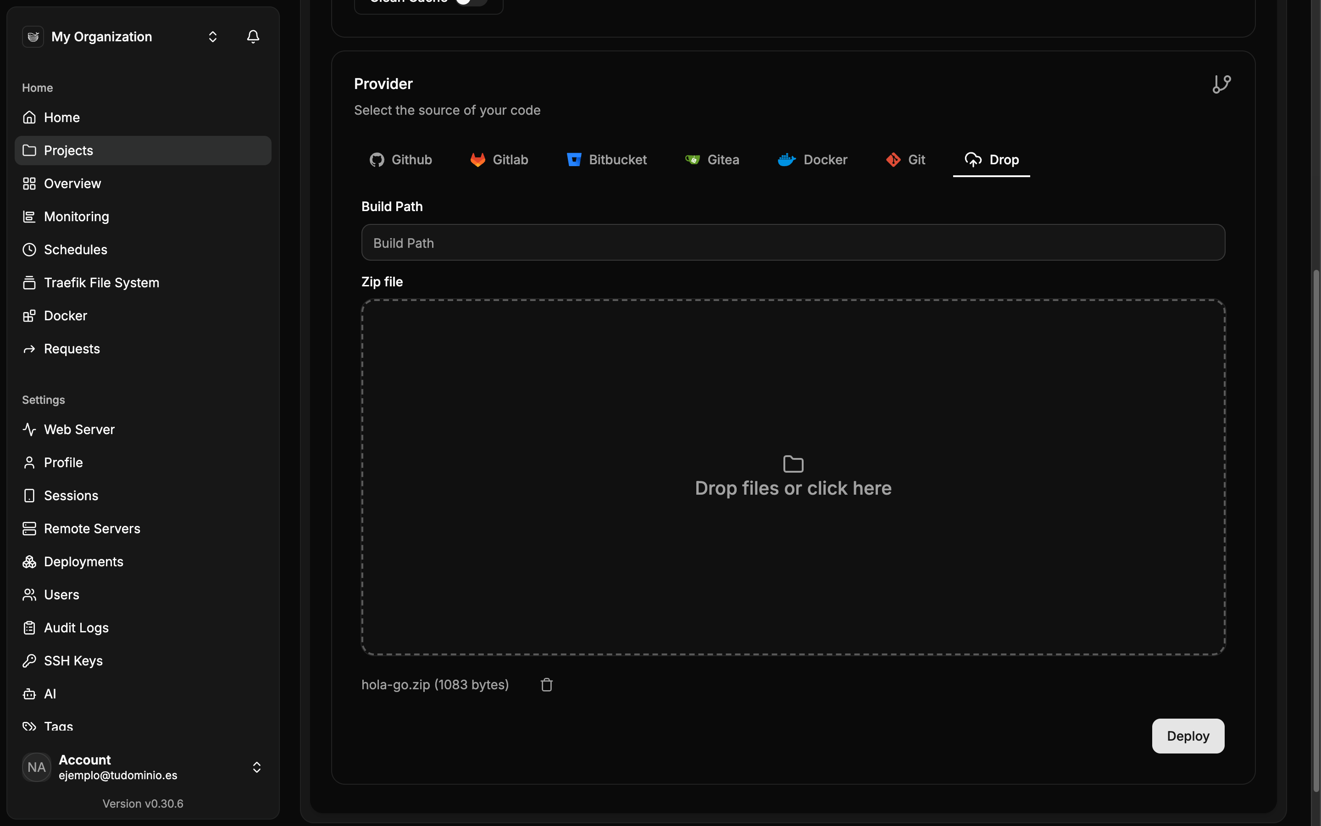
Task: Open the Docker sidebar link
Action: click(143, 316)
